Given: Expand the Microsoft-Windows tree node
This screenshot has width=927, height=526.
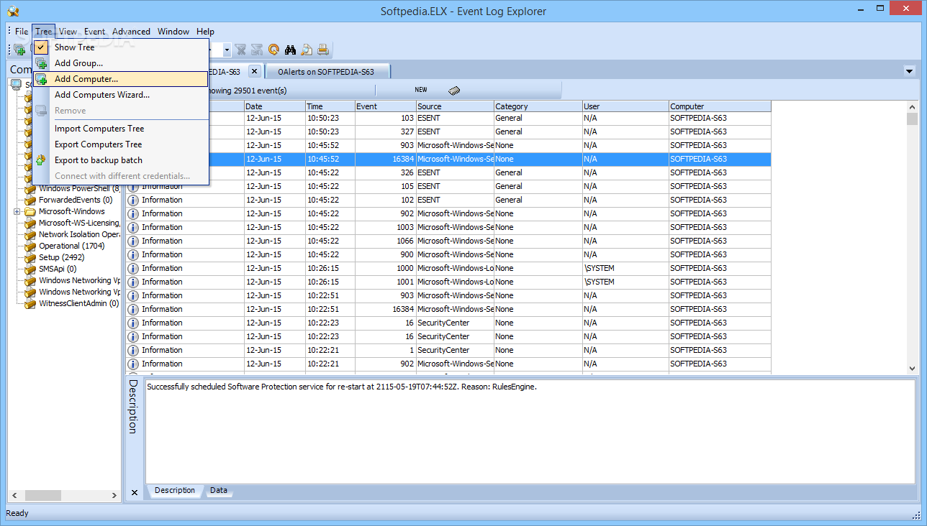Looking at the screenshot, I should click(x=17, y=212).
